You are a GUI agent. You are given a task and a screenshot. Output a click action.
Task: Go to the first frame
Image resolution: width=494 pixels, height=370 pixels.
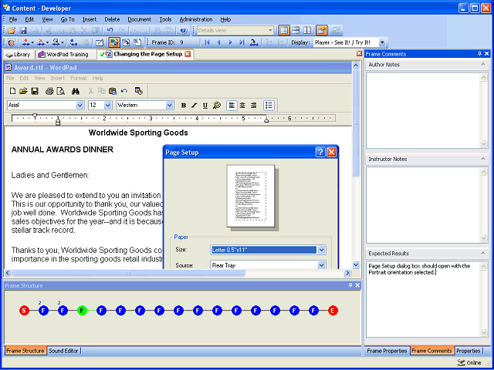pyautogui.click(x=207, y=42)
